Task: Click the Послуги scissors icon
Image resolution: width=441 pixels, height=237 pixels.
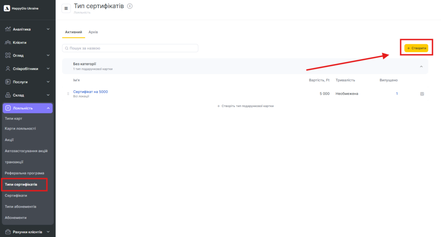Action: pyautogui.click(x=8, y=82)
